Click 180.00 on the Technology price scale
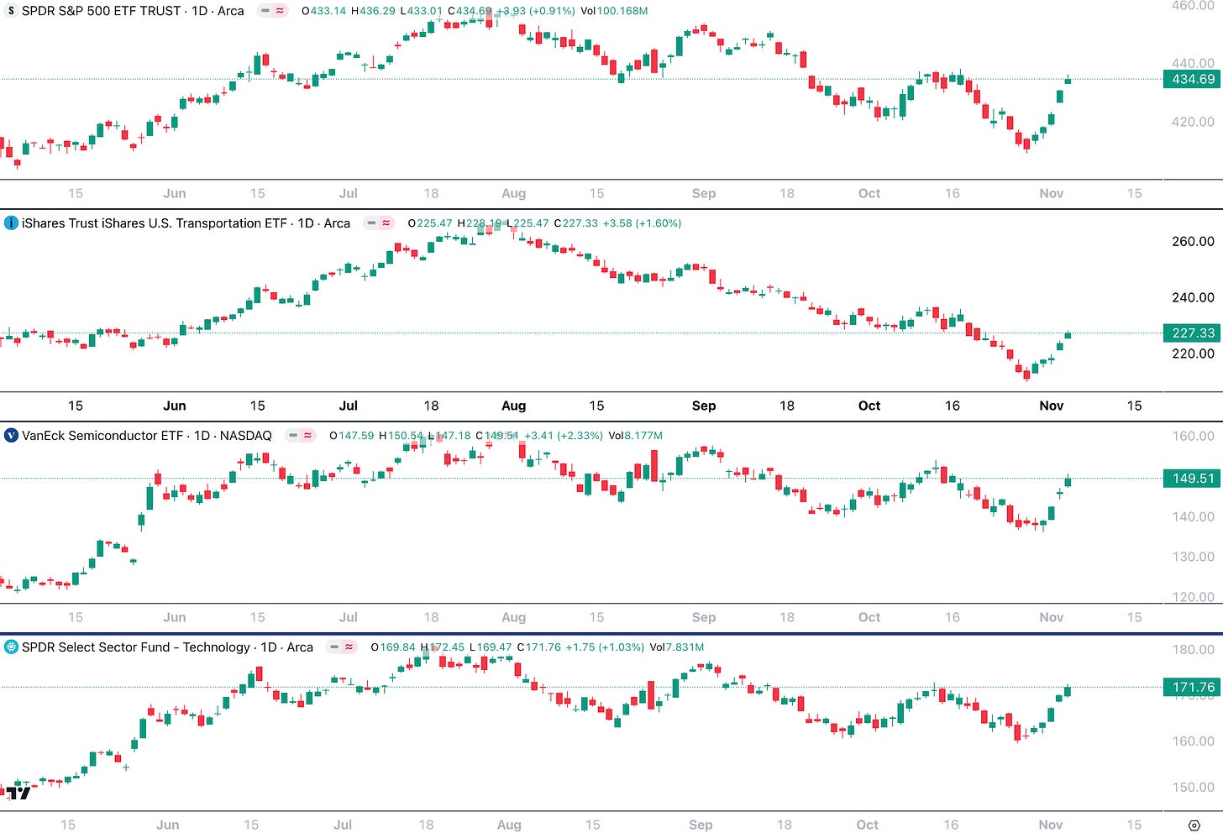 (1193, 650)
